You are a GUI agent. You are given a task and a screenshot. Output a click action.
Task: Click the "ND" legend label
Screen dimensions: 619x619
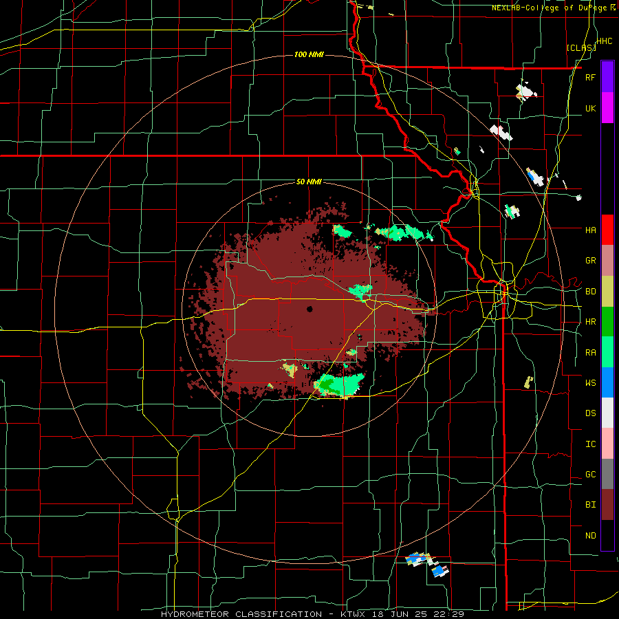point(591,536)
